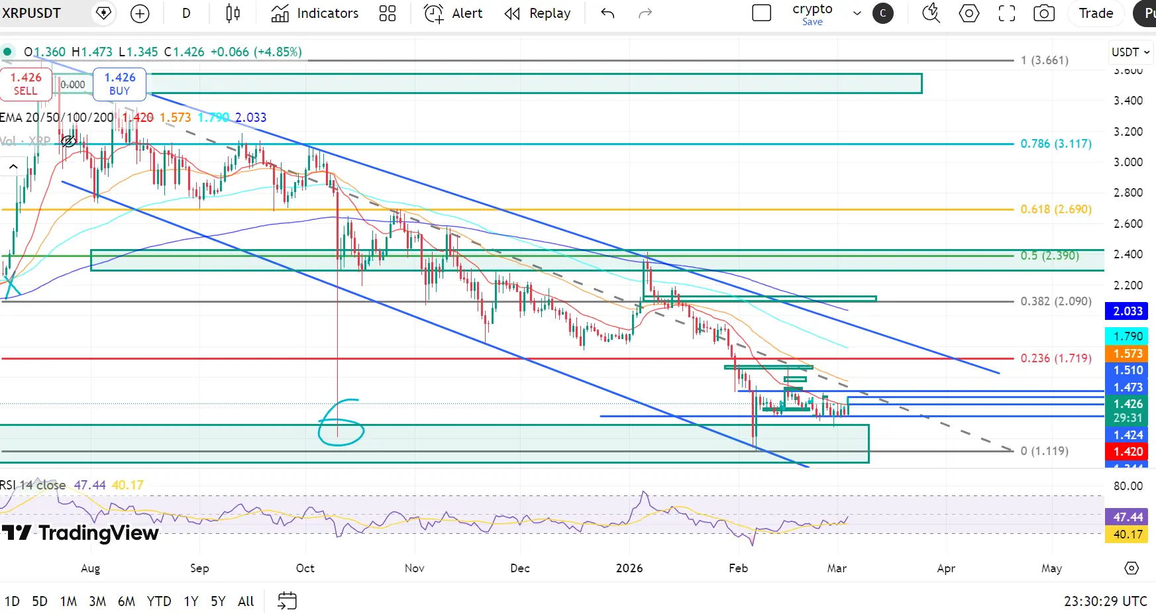The height and width of the screenshot is (614, 1156).
Task: Click the 1.426 BUY button
Action: point(119,83)
